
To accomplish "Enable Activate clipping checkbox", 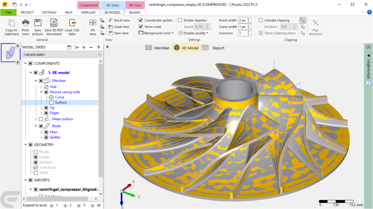I will 261,20.
